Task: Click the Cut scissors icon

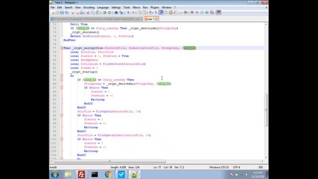Action: (88, 12)
